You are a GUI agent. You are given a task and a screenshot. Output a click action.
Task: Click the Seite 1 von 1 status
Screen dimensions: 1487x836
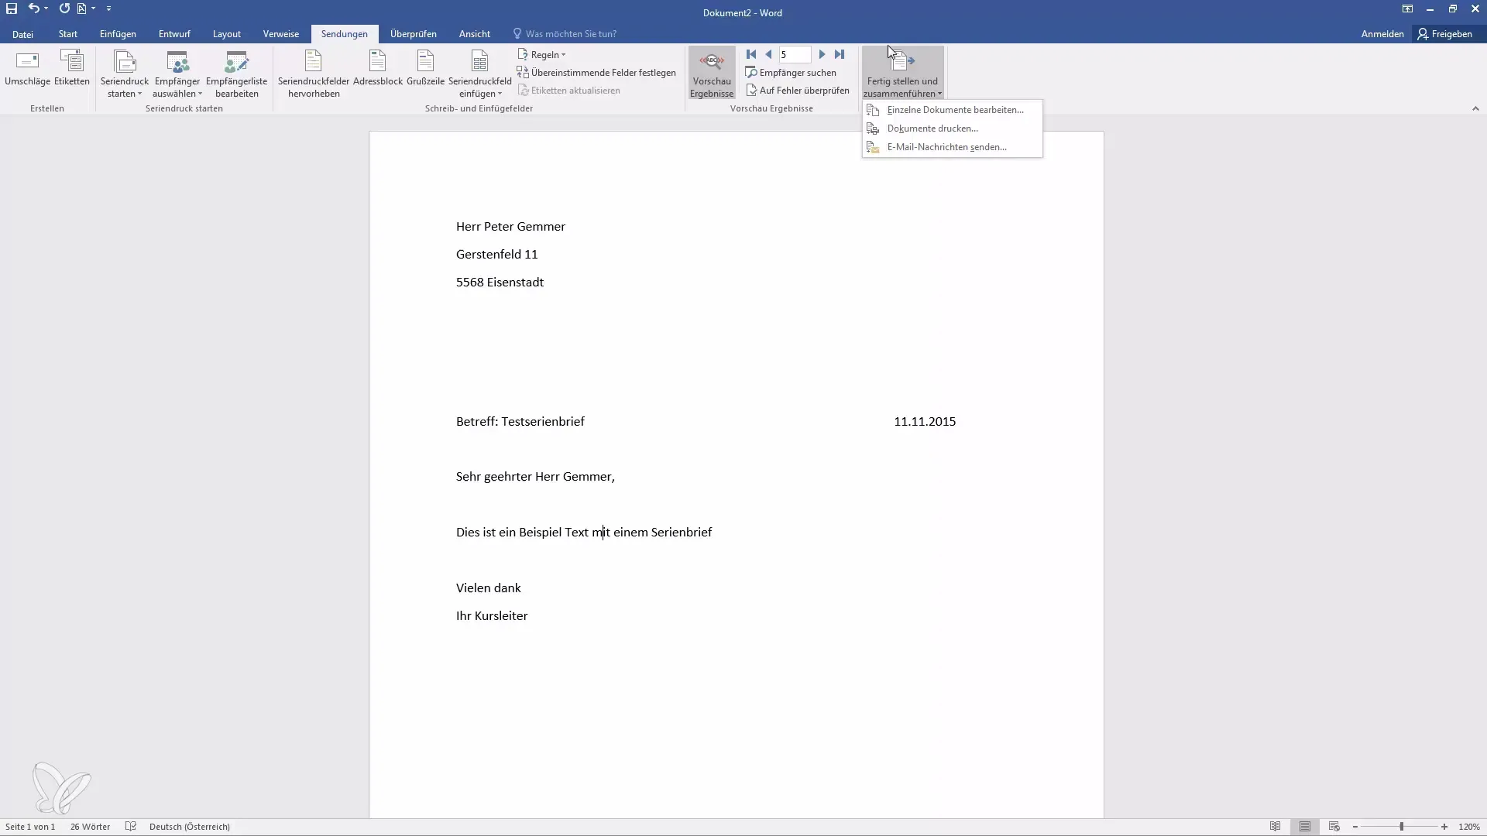click(x=30, y=827)
